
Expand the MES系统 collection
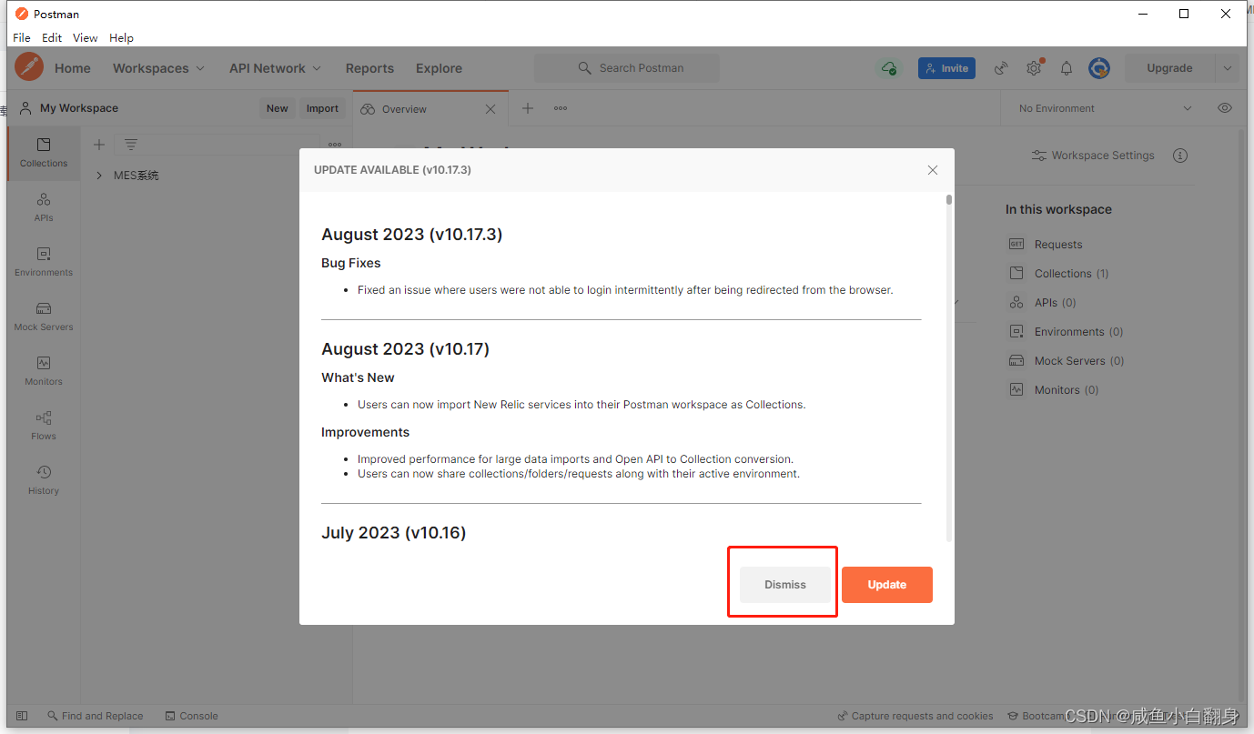[x=99, y=176]
